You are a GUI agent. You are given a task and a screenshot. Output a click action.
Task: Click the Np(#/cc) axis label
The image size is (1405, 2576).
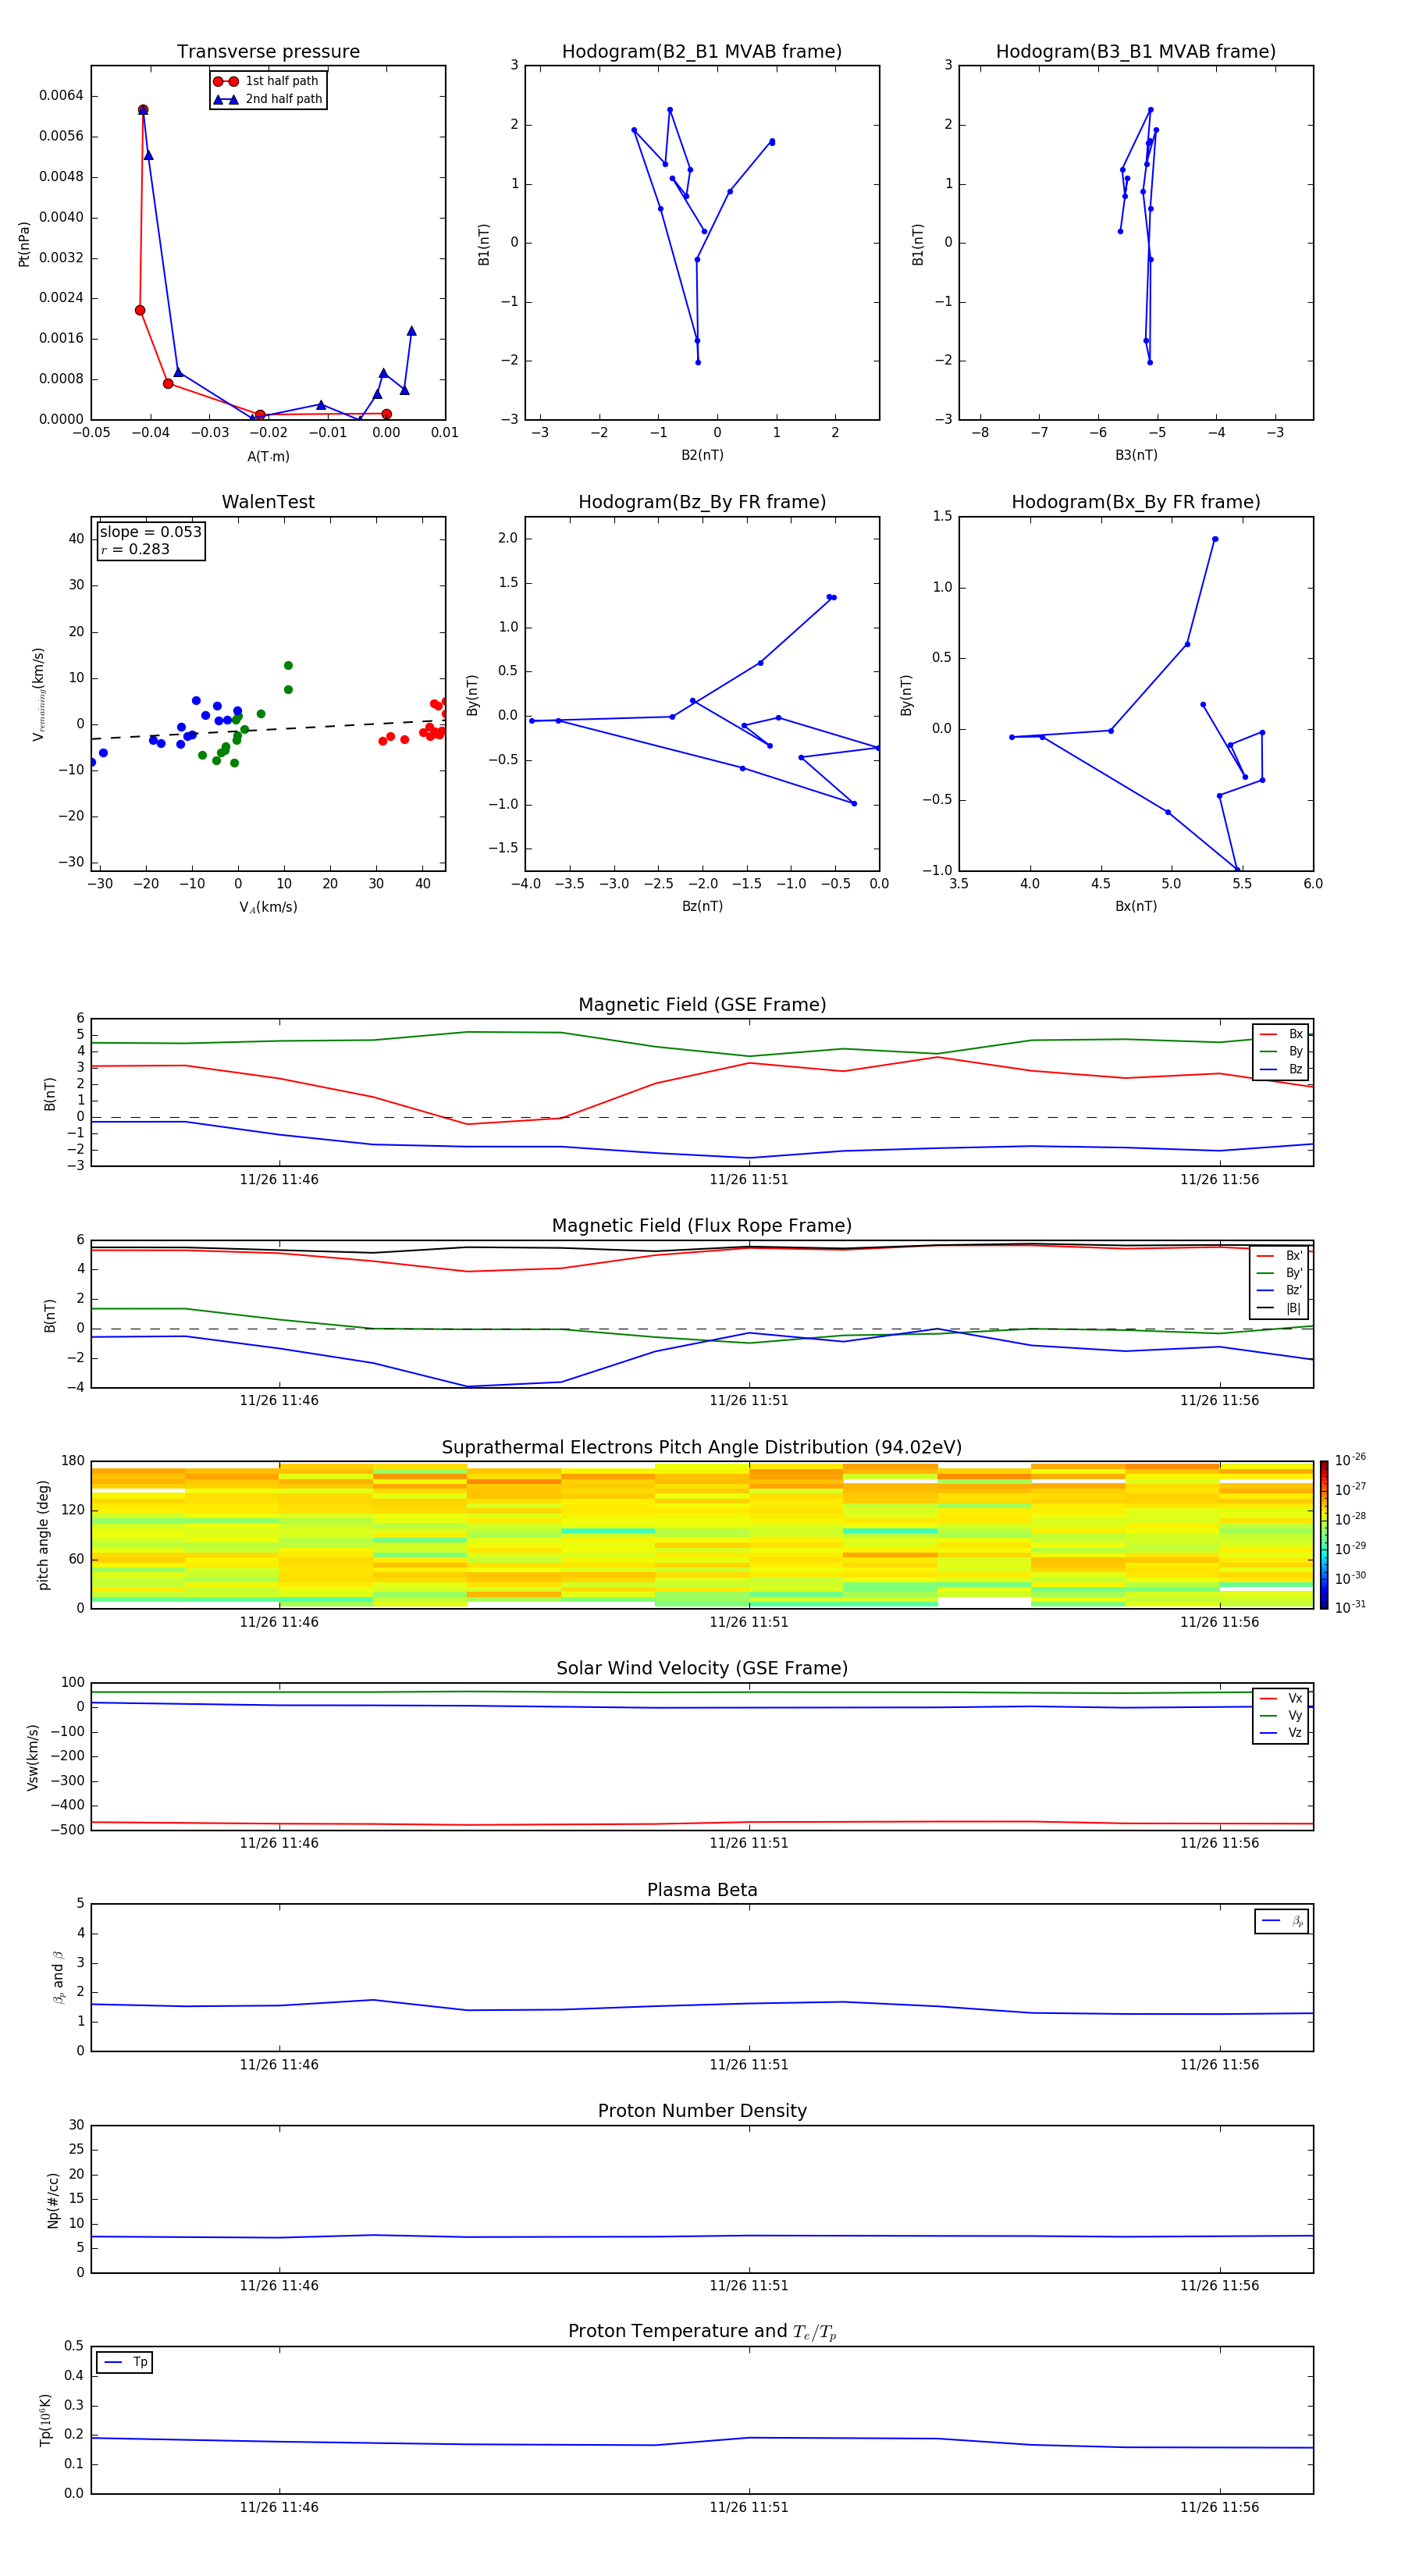tap(53, 2200)
